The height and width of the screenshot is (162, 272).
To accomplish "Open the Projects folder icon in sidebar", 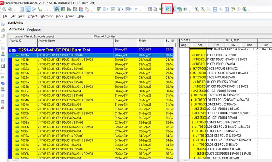I will tap(3, 48).
